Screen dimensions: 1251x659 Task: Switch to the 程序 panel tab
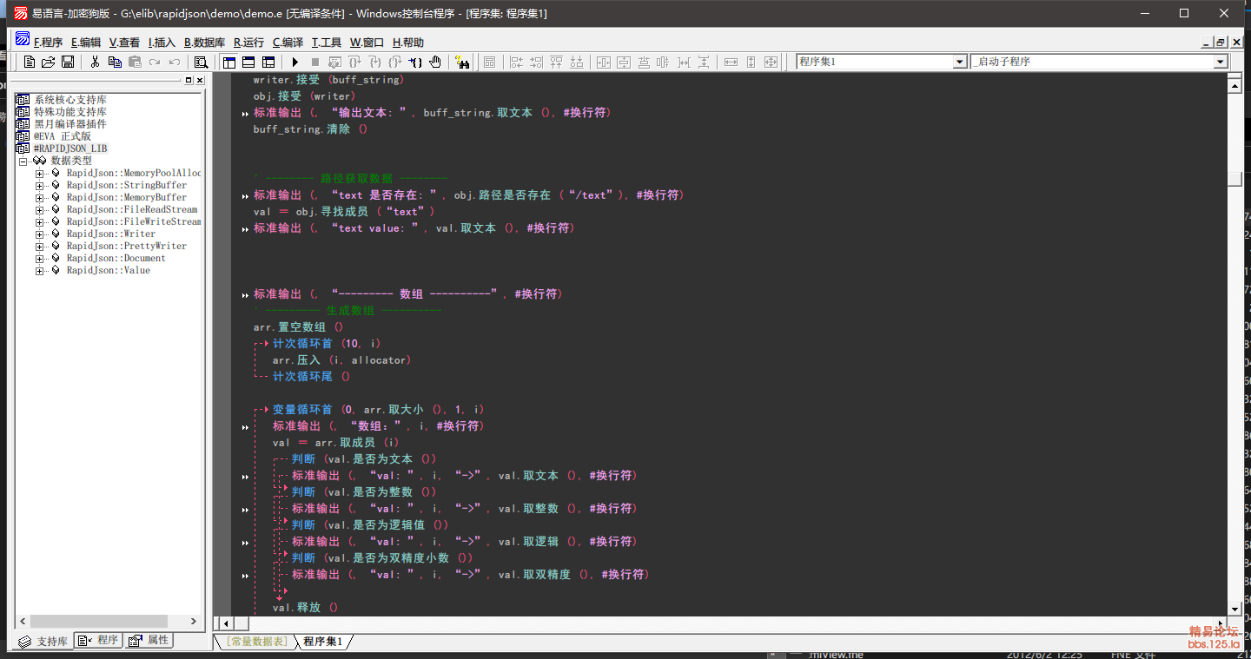[x=98, y=640]
